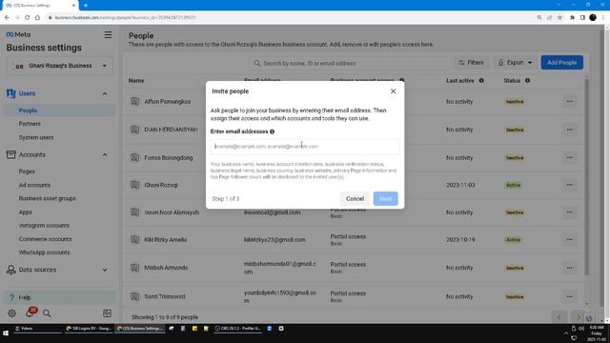Click the people table vertical scrollbar
This screenshot has width=610, height=343.
pos(587,177)
